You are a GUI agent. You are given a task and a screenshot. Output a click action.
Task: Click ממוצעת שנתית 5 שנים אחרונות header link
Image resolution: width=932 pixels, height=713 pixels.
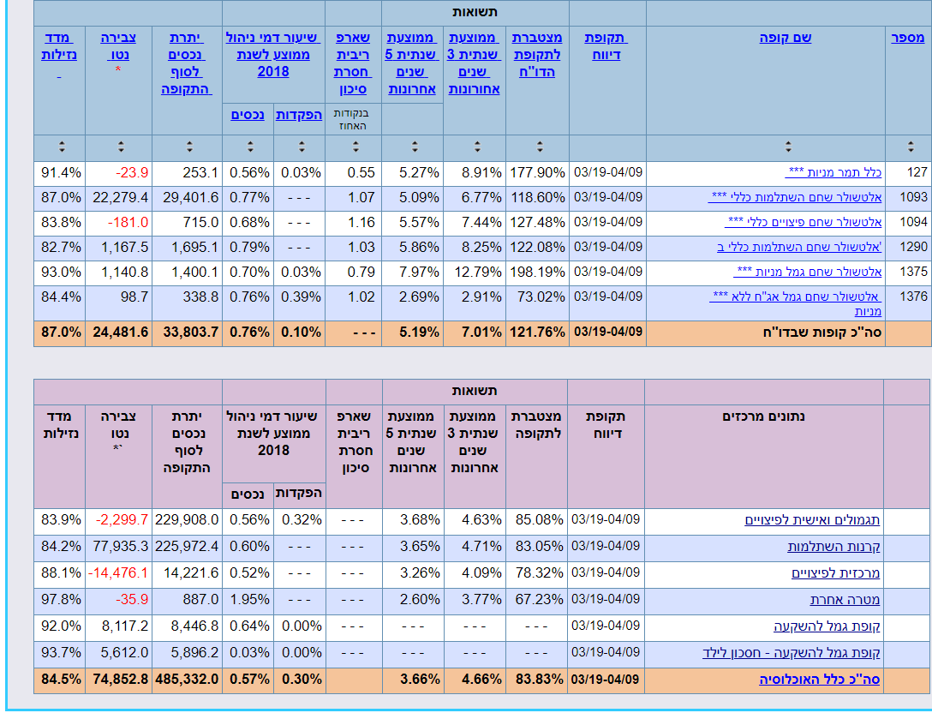(411, 63)
